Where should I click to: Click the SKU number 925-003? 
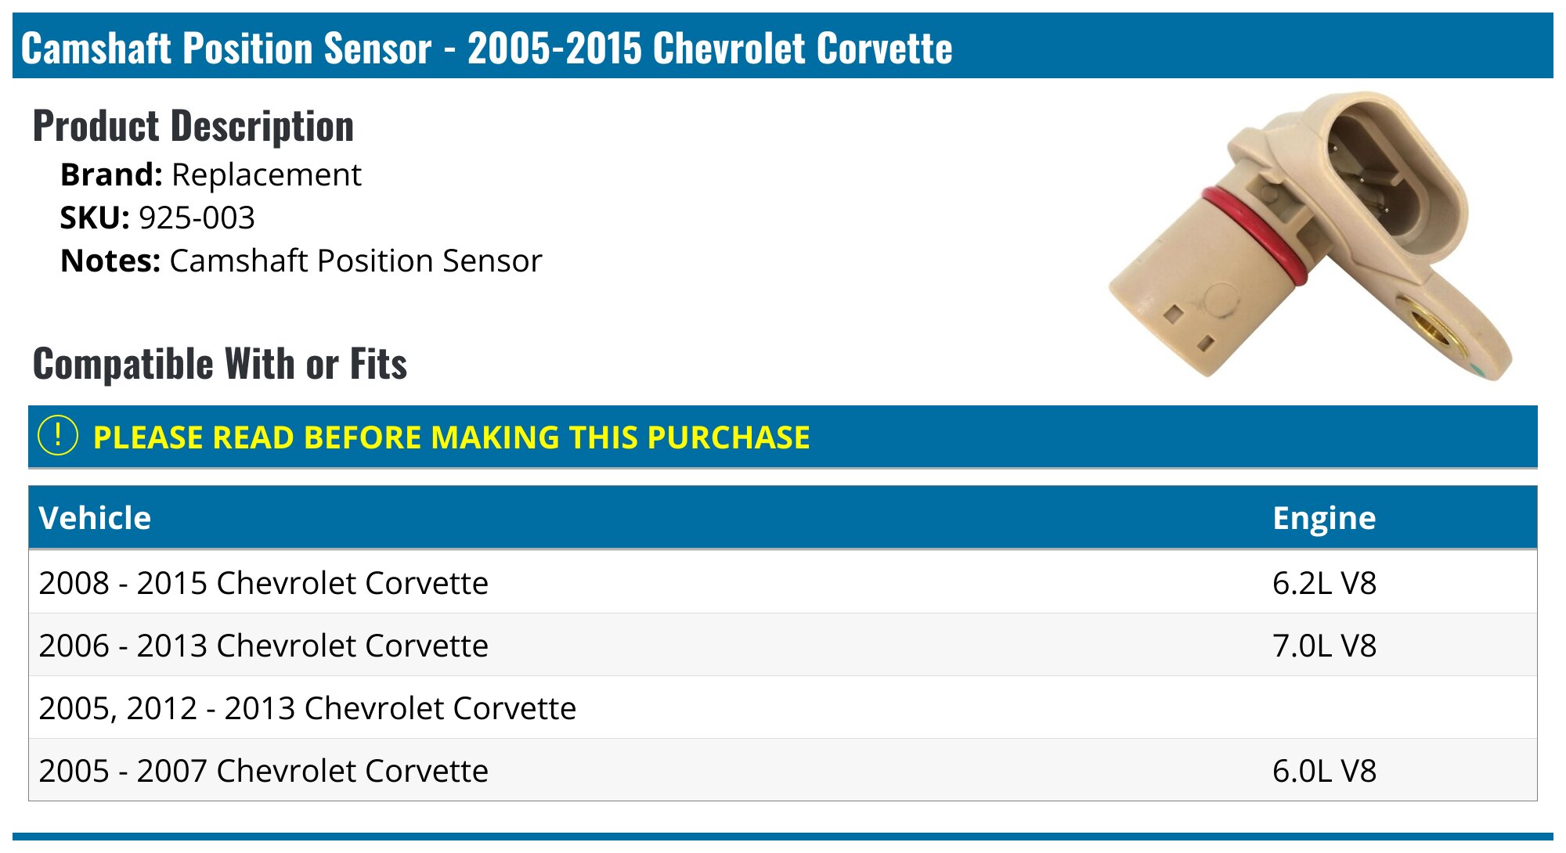click(197, 218)
